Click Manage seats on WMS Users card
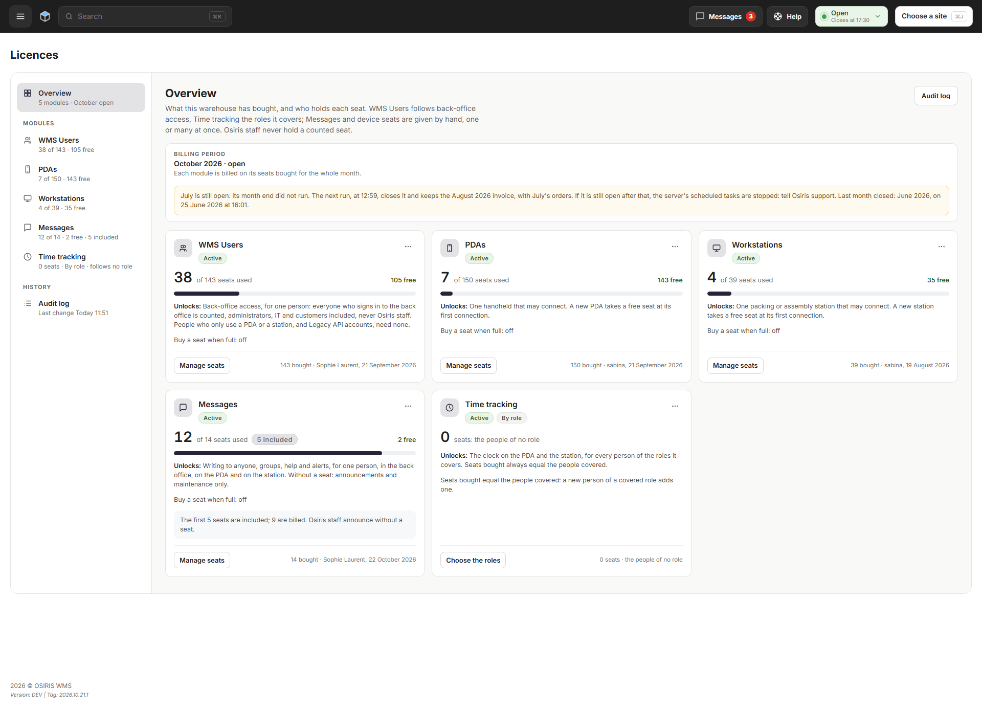982x712 pixels. 202,365
